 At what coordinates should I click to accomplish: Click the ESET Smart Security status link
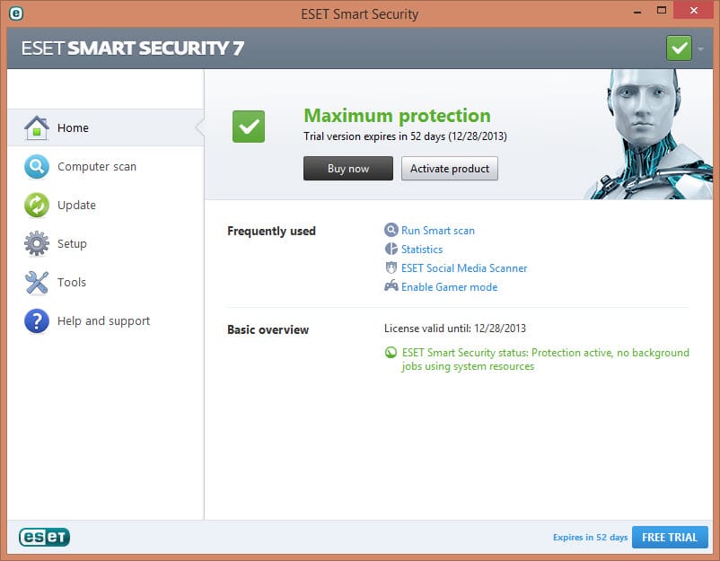pos(545,359)
